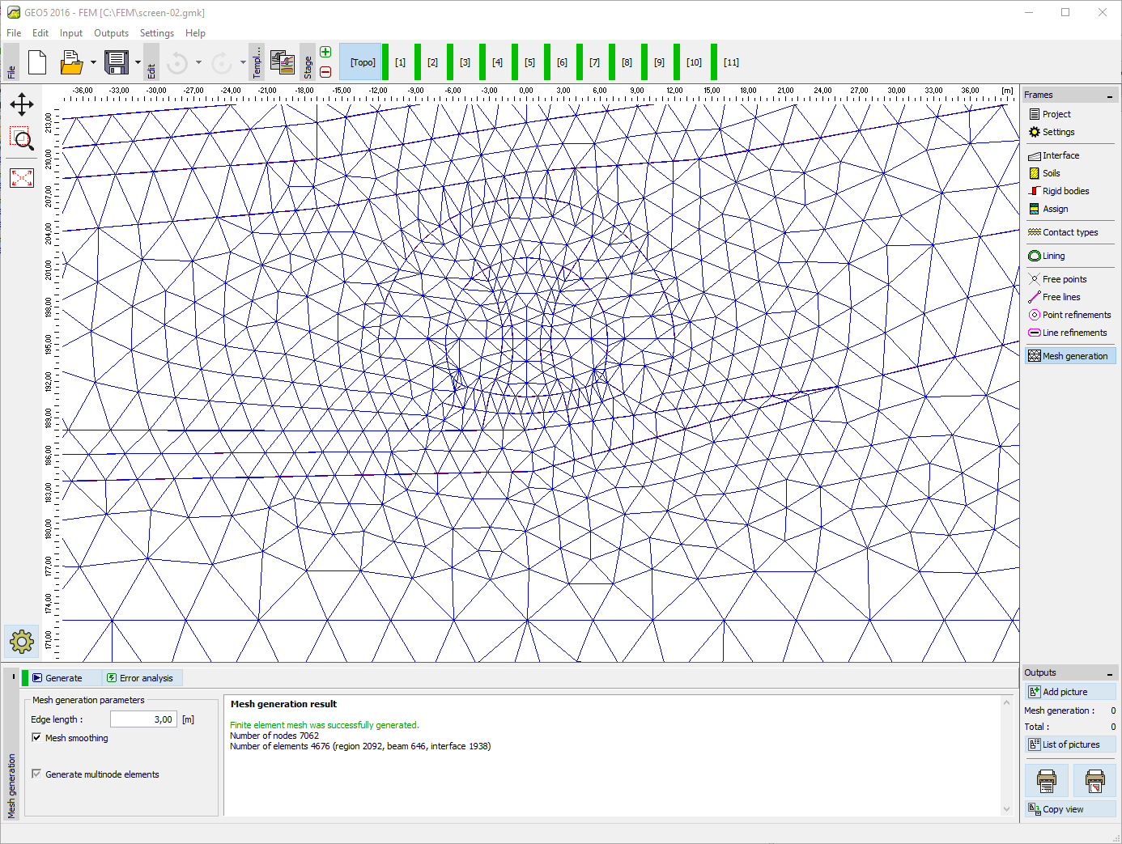
Task: Click the Edge length input field
Action: [x=143, y=719]
